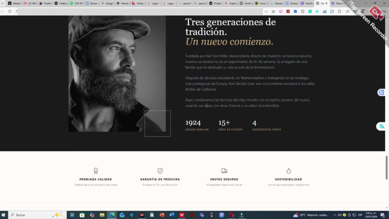The height and width of the screenshot is (219, 389).
Task: Click paragraph starting 'Fundada por Karl Von Miller'
Action: click(249, 61)
